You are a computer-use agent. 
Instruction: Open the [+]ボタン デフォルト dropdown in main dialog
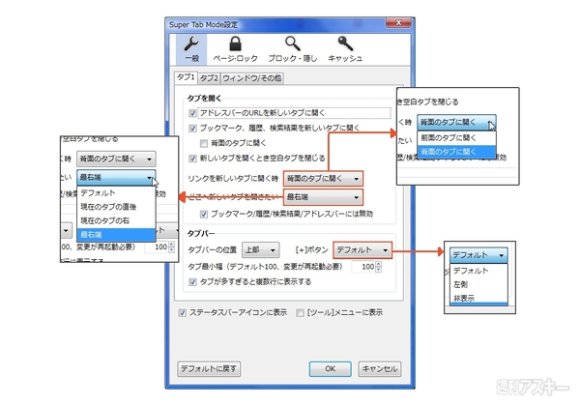click(x=362, y=250)
